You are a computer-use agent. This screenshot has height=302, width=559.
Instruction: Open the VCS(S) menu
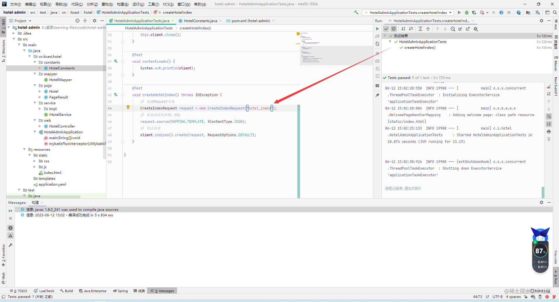[168, 4]
